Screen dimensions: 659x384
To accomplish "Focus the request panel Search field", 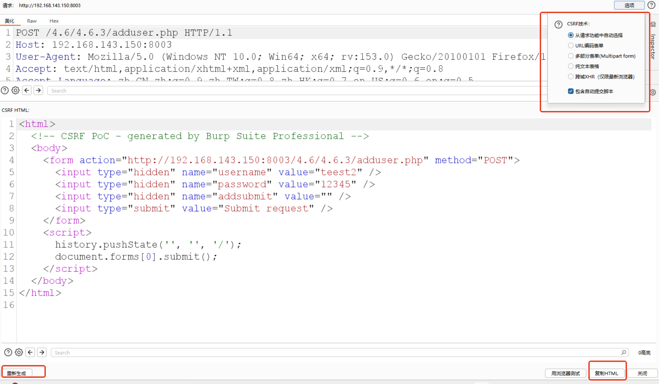I will (x=296, y=91).
